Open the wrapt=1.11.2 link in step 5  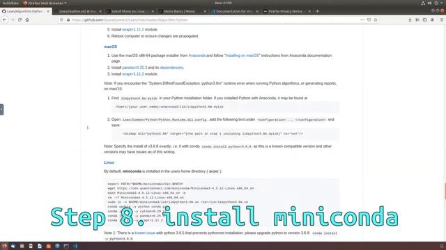point(133,29)
